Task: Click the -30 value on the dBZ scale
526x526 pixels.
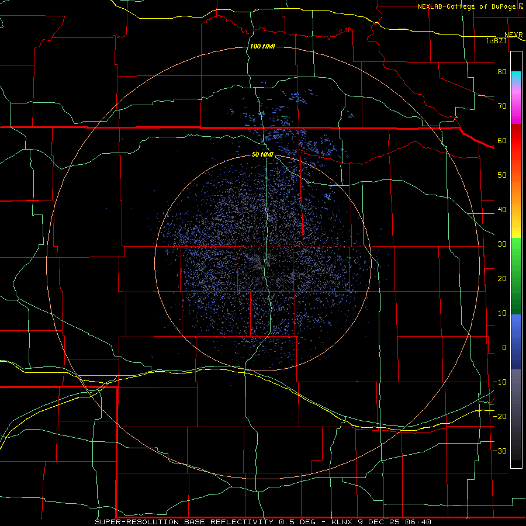Action: 500,451
